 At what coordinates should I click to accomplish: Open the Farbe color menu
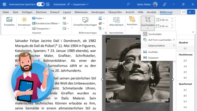pos(38,18)
